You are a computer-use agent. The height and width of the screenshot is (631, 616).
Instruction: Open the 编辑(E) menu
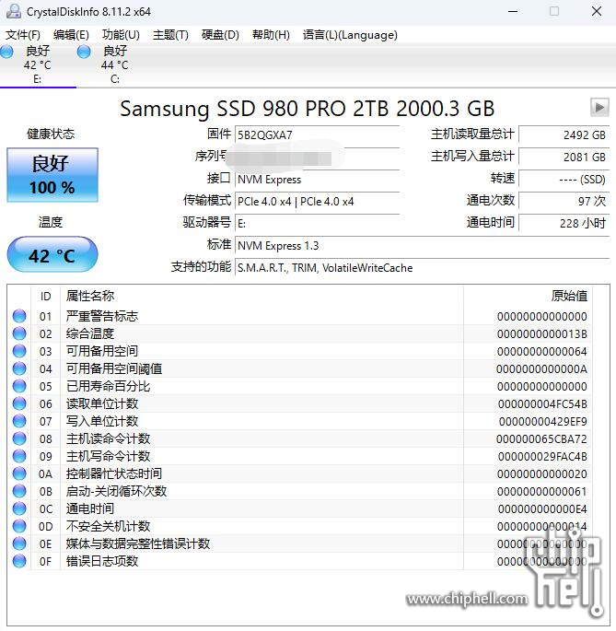(x=71, y=35)
